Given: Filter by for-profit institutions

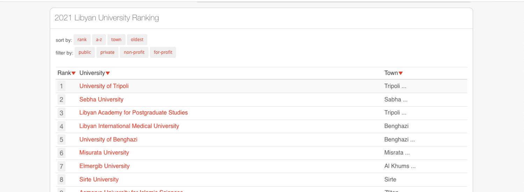Looking at the screenshot, I should click(163, 52).
